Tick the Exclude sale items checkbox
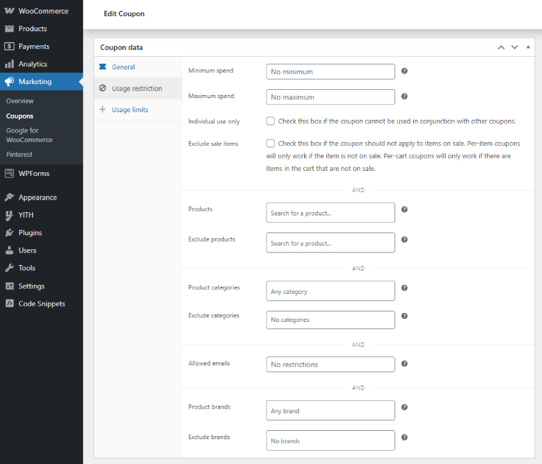The width and height of the screenshot is (542, 464). pyautogui.click(x=270, y=143)
